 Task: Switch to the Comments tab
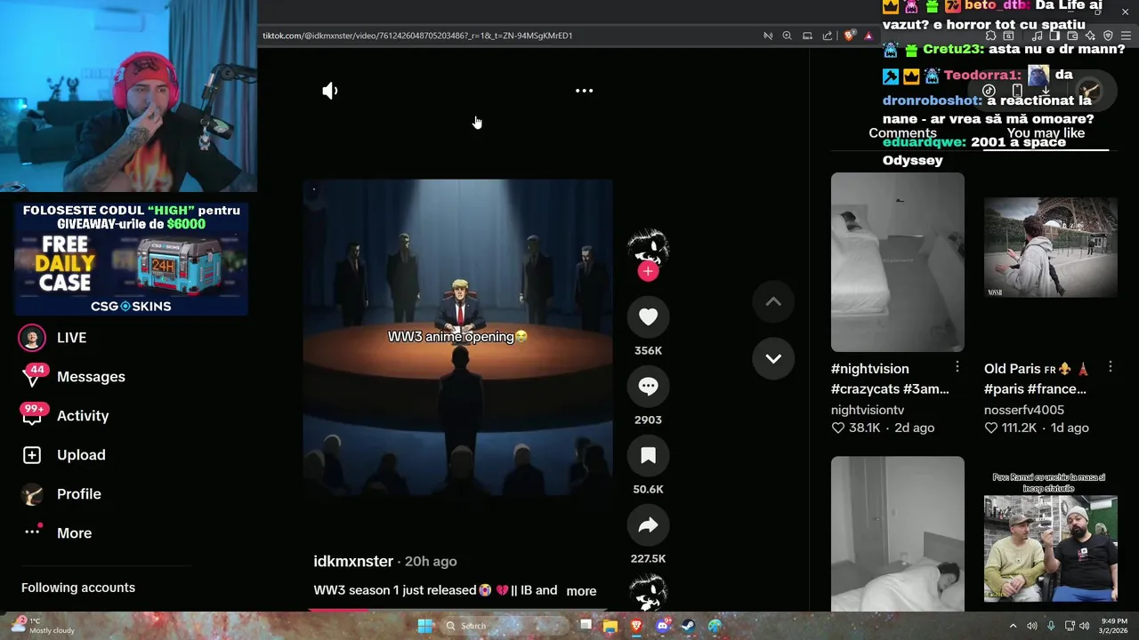902,133
